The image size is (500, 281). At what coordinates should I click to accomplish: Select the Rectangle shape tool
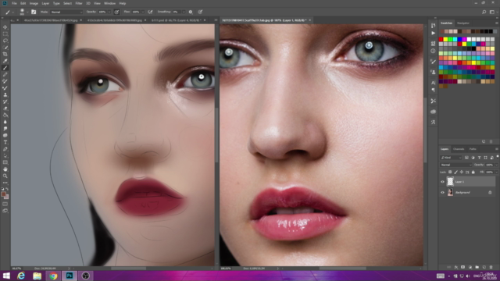tap(5, 162)
